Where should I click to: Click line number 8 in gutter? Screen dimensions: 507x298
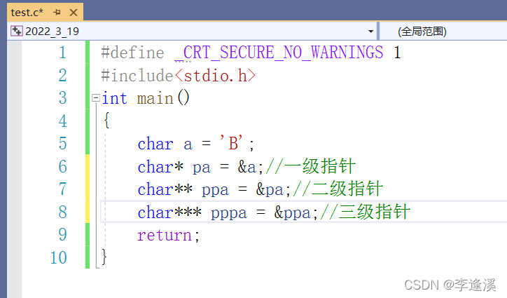coord(63,212)
